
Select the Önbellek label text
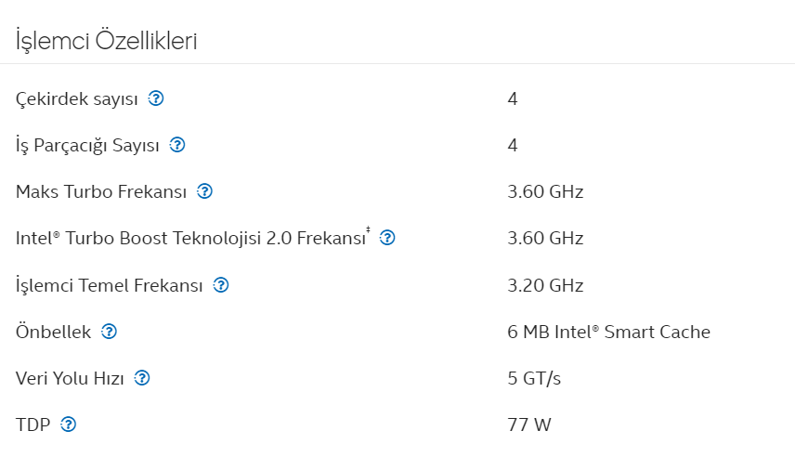[53, 332]
